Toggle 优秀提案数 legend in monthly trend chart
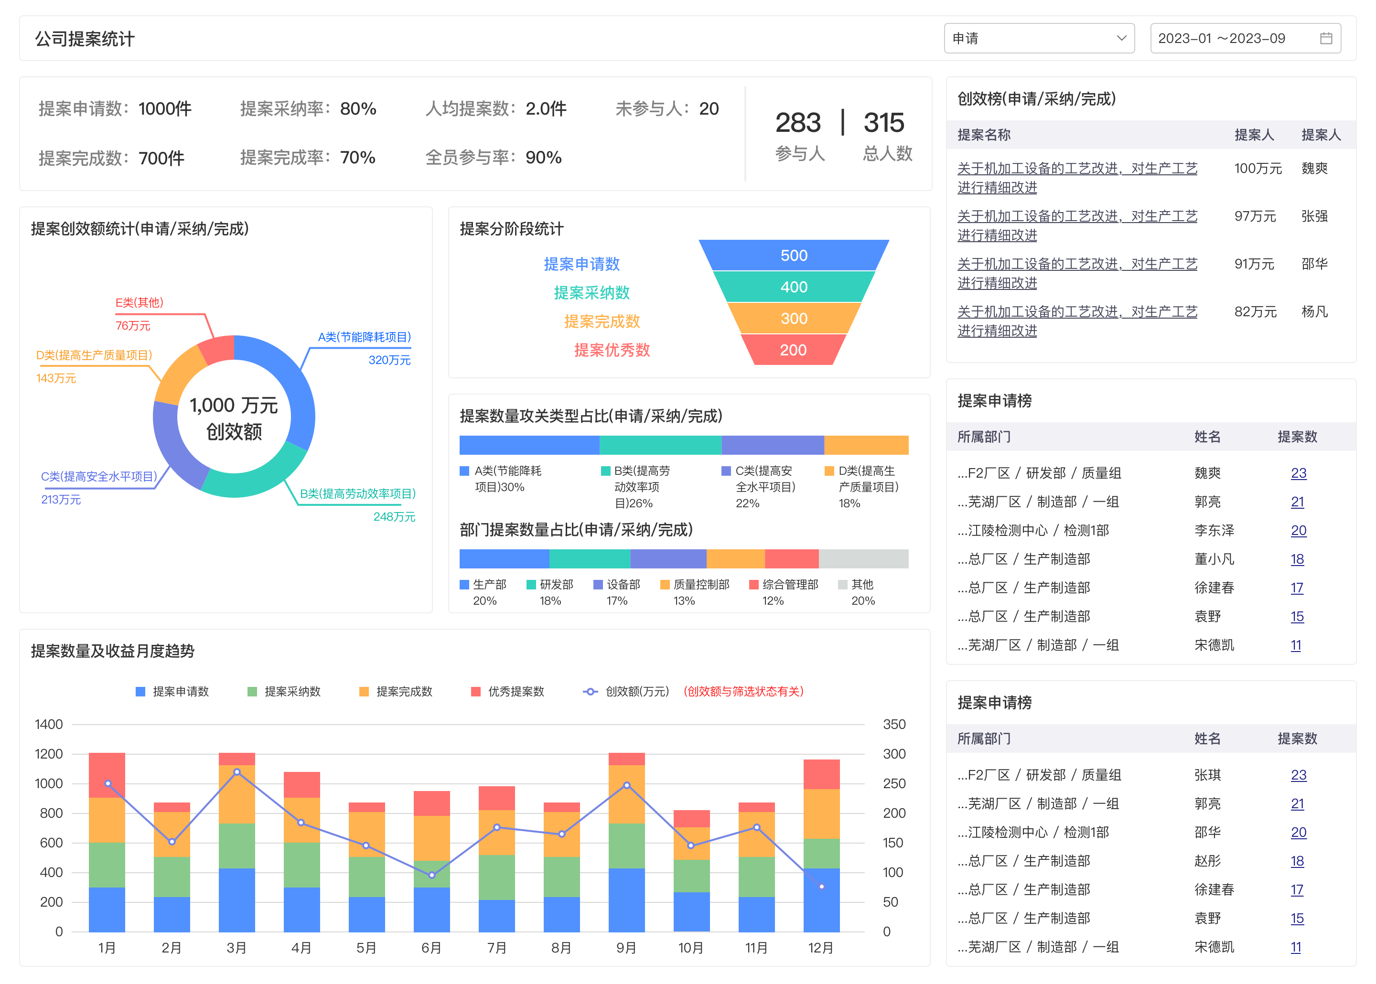The image size is (1376, 984). click(508, 691)
